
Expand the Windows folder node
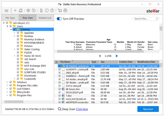[x=7, y=82]
